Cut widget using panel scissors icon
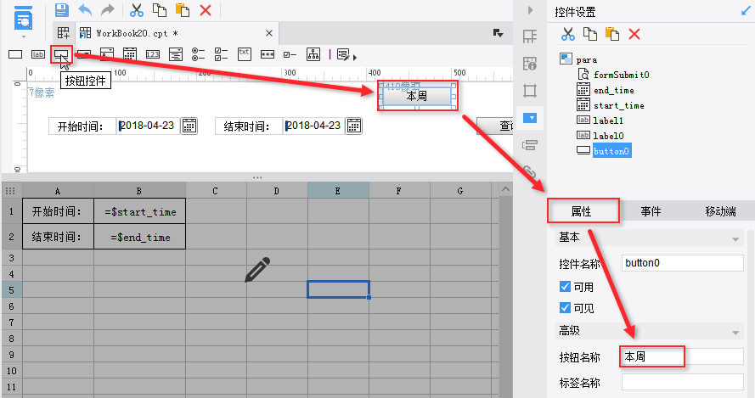755x398 pixels. [567, 34]
